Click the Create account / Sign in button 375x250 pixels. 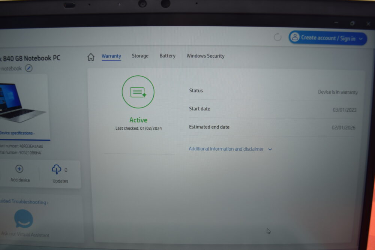328,38
